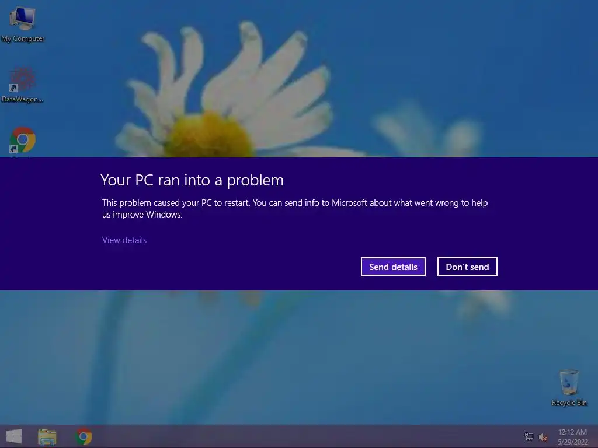Click the 'Your PC ran into a problem' heading
The image size is (598, 448).
point(192,180)
